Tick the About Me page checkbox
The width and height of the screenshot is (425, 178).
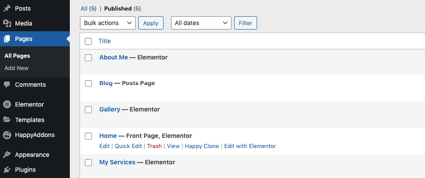tap(88, 58)
